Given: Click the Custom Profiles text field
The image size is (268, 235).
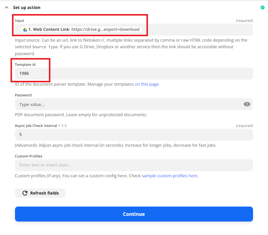Looking at the screenshot, I should (x=134, y=165).
